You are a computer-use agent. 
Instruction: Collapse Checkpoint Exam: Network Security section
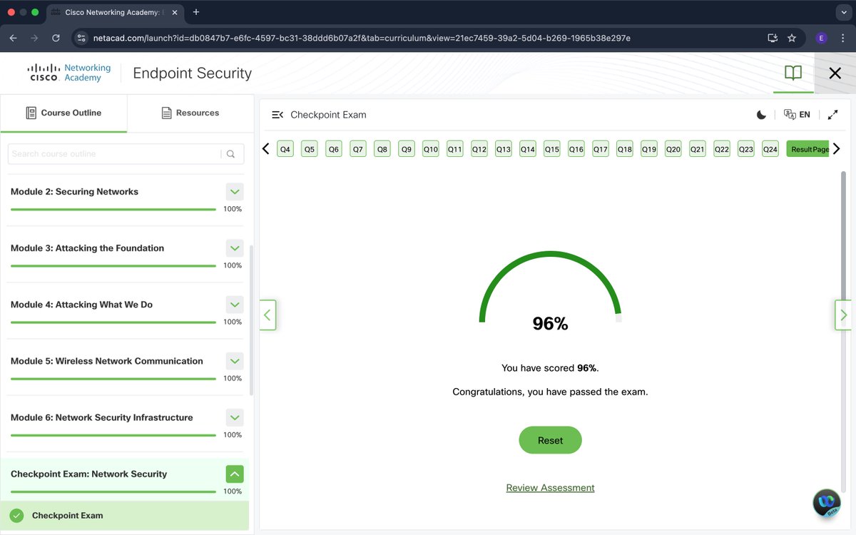234,474
